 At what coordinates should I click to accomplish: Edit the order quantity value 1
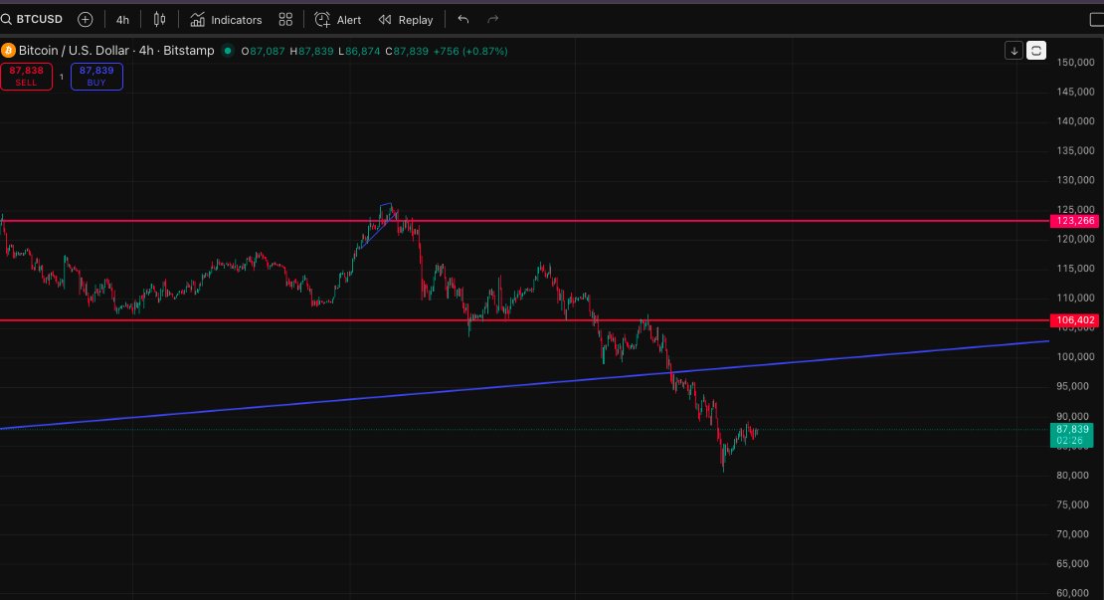[x=62, y=77]
